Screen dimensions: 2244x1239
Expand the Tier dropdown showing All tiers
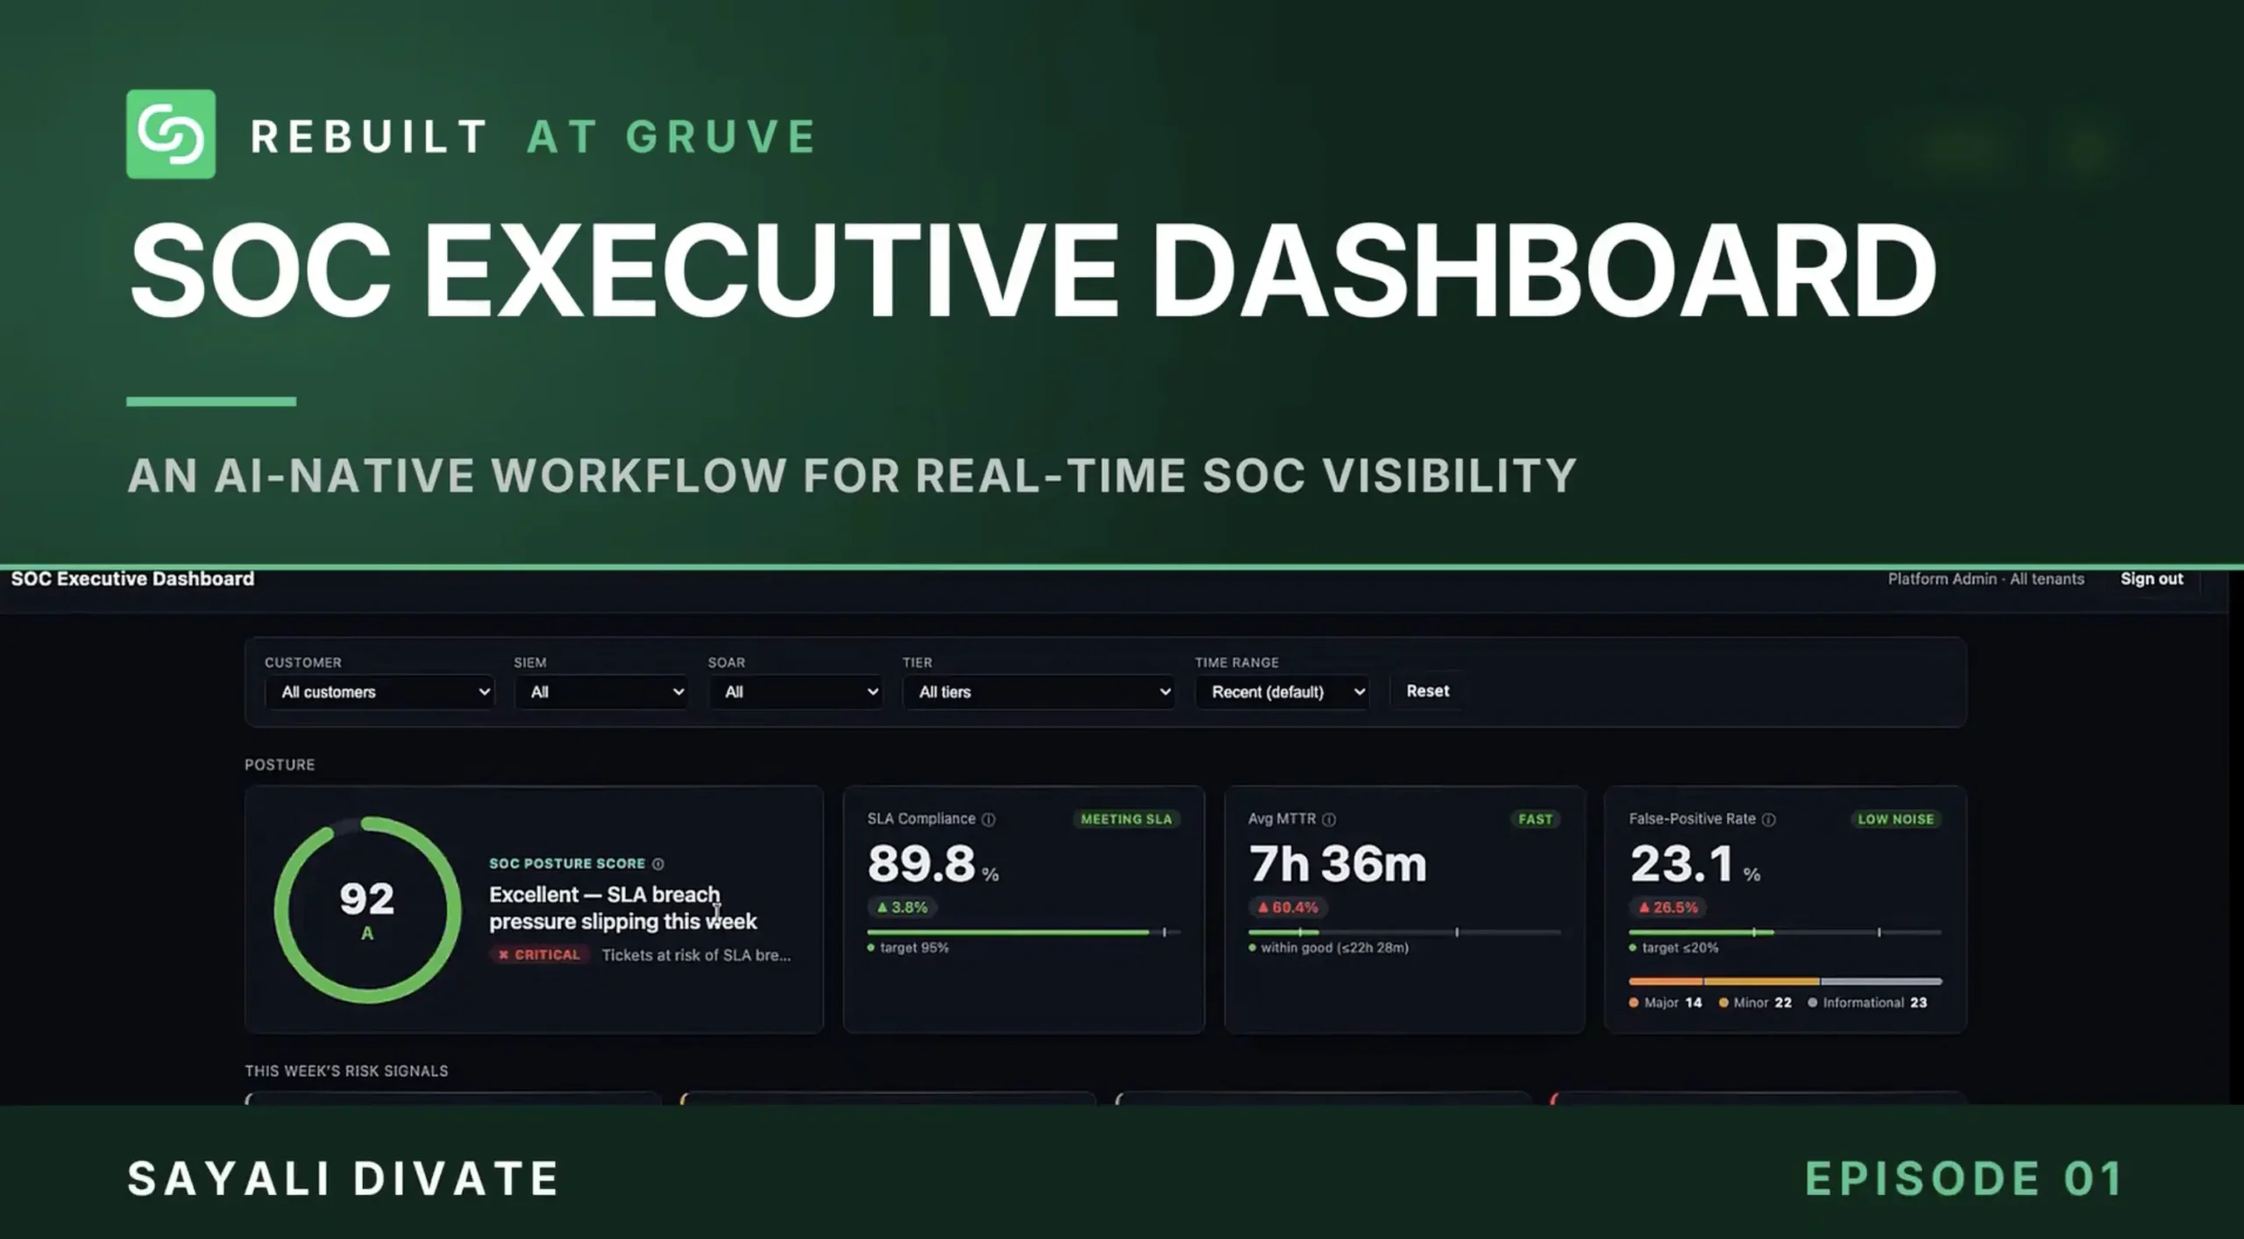(x=1039, y=692)
